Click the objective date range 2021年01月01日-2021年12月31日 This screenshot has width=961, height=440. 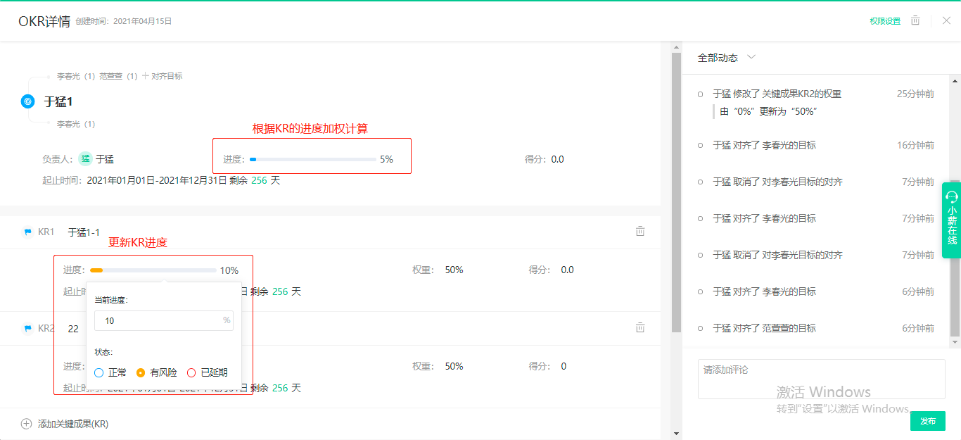(157, 180)
